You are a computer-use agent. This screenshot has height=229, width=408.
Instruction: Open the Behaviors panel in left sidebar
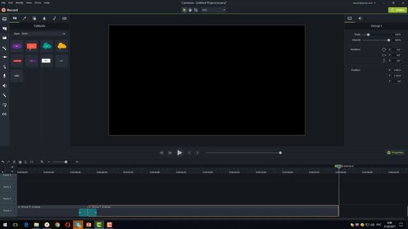pyautogui.click(x=4, y=48)
